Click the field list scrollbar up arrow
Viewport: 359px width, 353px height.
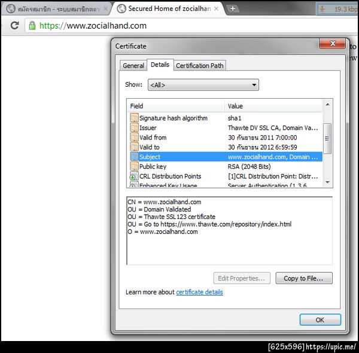pos(328,105)
